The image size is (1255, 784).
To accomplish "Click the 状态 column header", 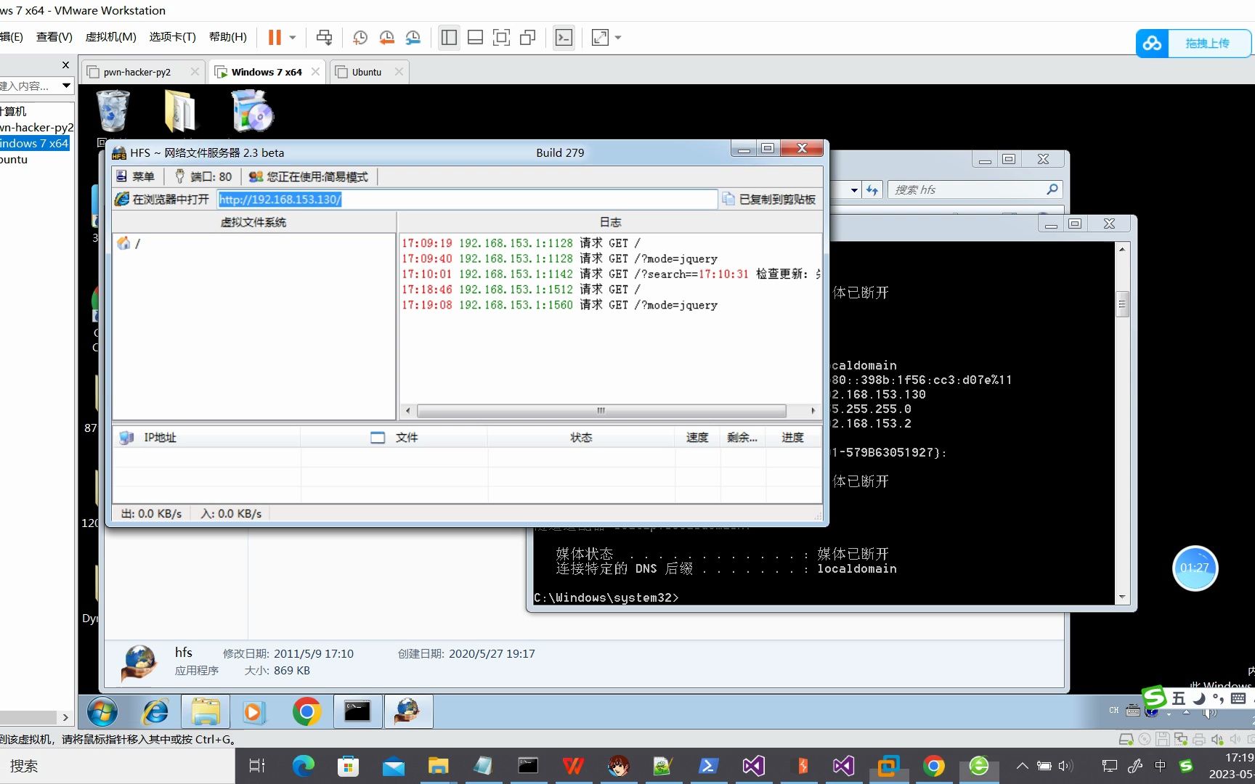I will [x=582, y=437].
